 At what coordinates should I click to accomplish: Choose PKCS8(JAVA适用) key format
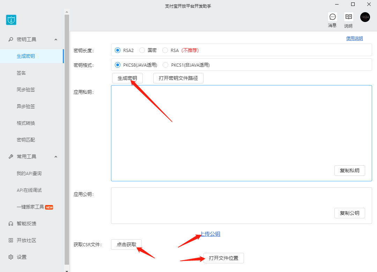pyautogui.click(x=118, y=65)
